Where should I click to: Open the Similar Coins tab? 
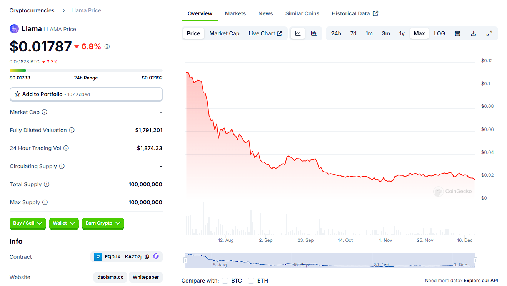click(x=302, y=13)
